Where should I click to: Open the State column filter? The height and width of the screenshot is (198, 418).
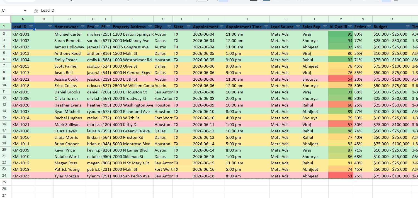(x=188, y=26)
